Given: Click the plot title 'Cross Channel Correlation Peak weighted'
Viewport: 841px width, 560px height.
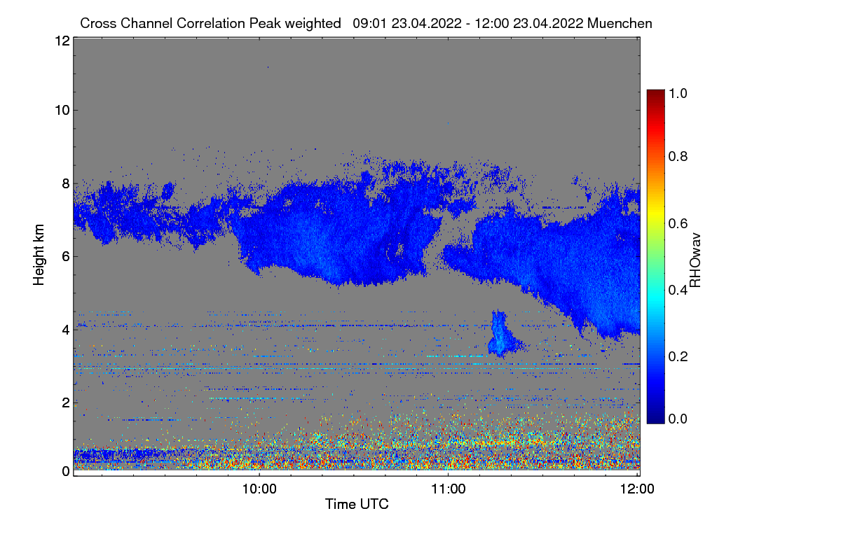Looking at the screenshot, I should point(210,23).
